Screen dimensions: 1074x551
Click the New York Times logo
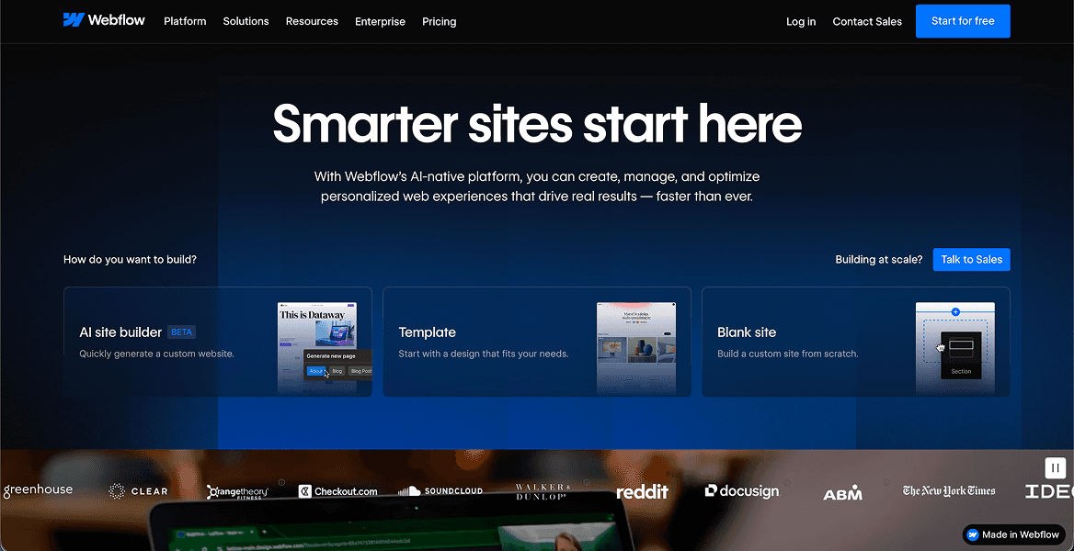949,490
